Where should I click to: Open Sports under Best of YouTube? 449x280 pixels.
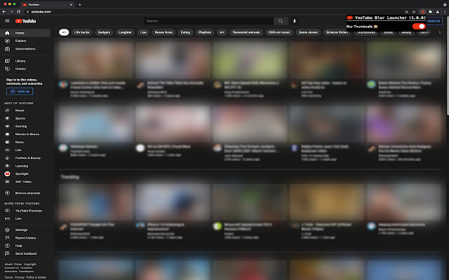[x=25, y=118]
